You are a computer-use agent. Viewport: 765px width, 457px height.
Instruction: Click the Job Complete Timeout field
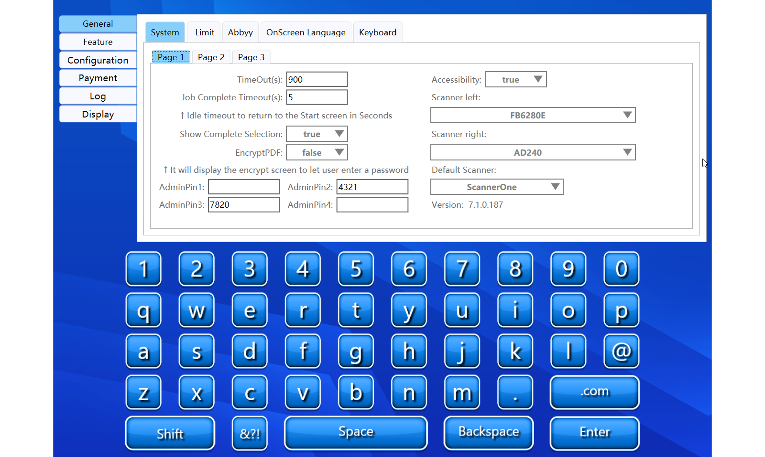(x=317, y=97)
